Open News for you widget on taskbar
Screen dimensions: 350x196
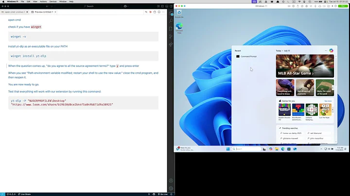(x=185, y=148)
